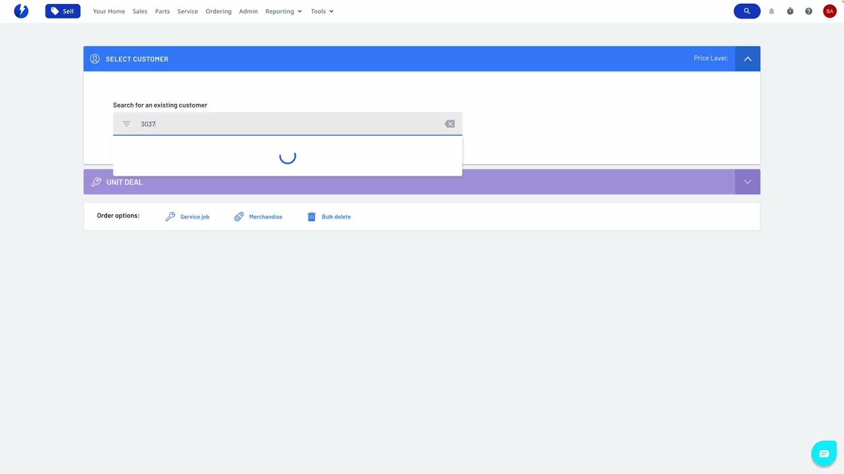Click the lightning bolt home logo
The width and height of the screenshot is (844, 474).
(x=21, y=11)
